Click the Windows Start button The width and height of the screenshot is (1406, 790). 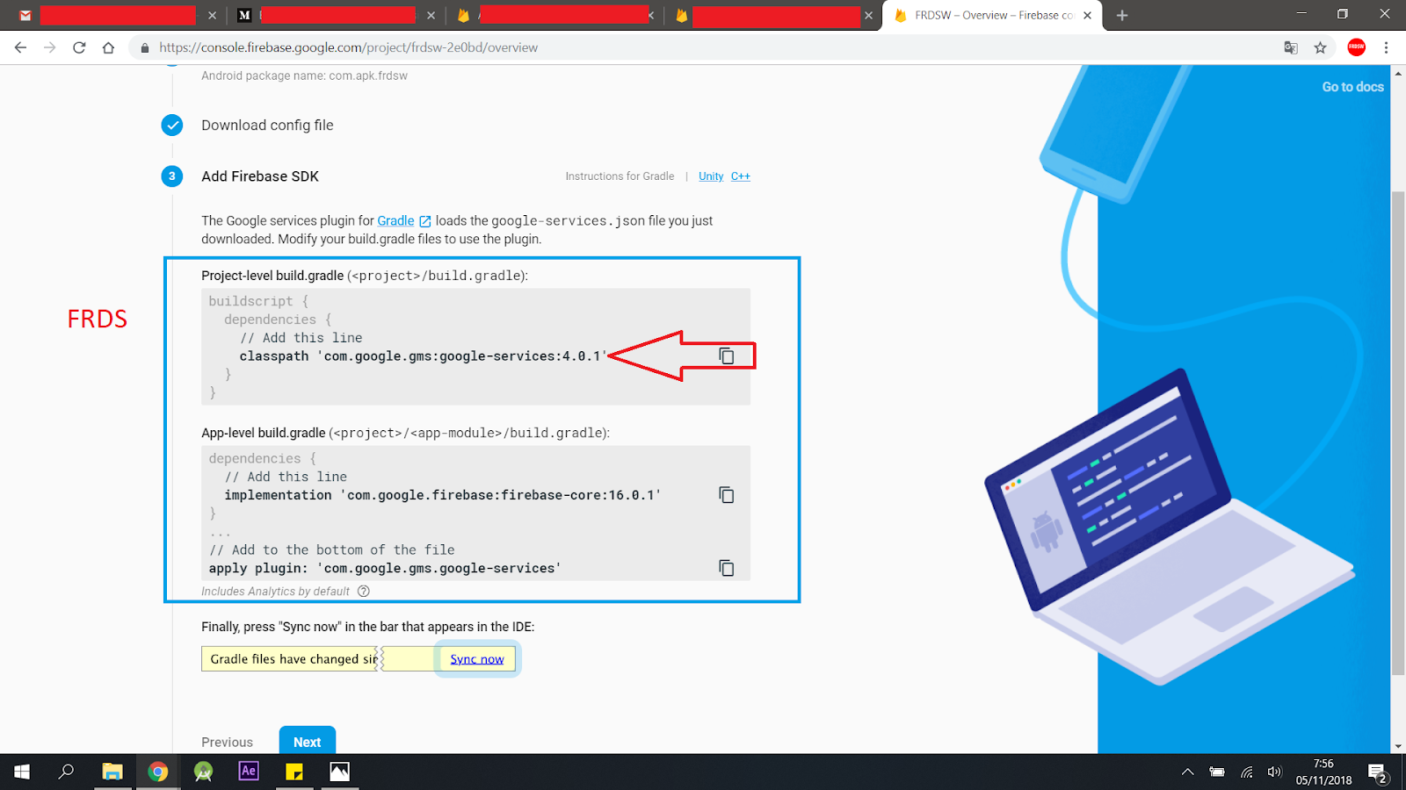(22, 772)
